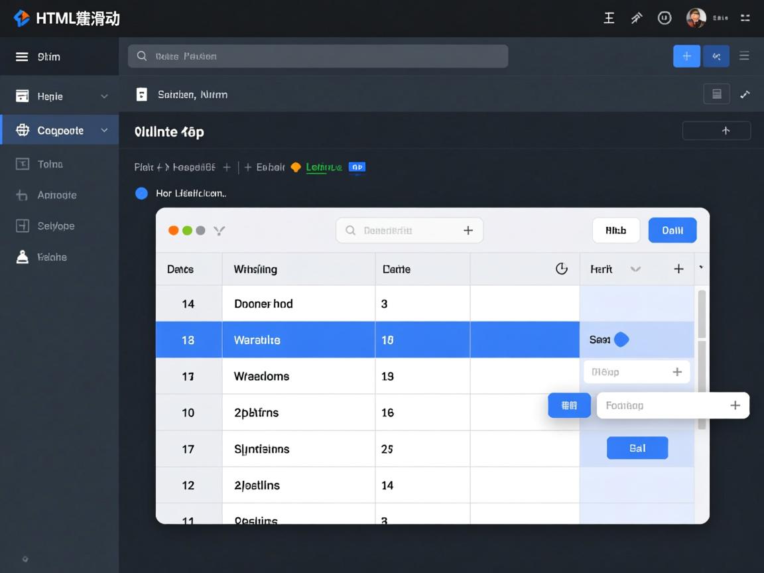Click the blue Dalll button
Viewport: 764px width, 573px height.
672,230
